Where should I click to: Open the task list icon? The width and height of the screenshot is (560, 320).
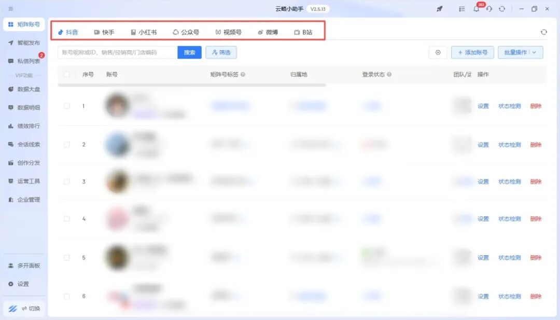[x=462, y=9]
